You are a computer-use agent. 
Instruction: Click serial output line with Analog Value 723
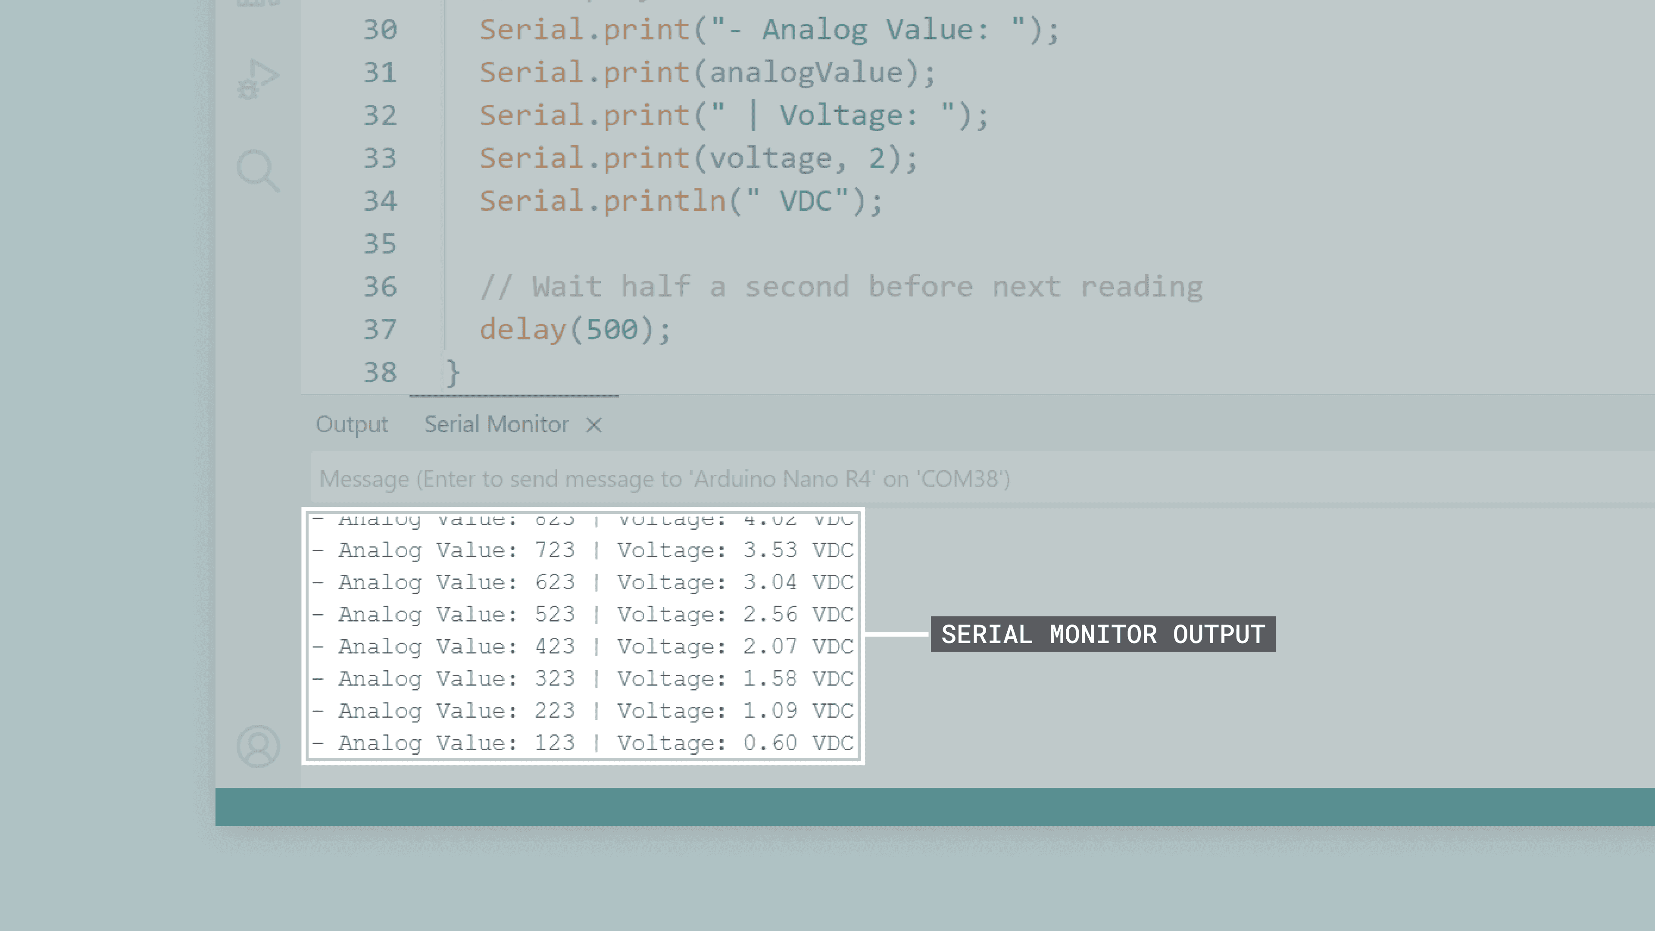(583, 550)
